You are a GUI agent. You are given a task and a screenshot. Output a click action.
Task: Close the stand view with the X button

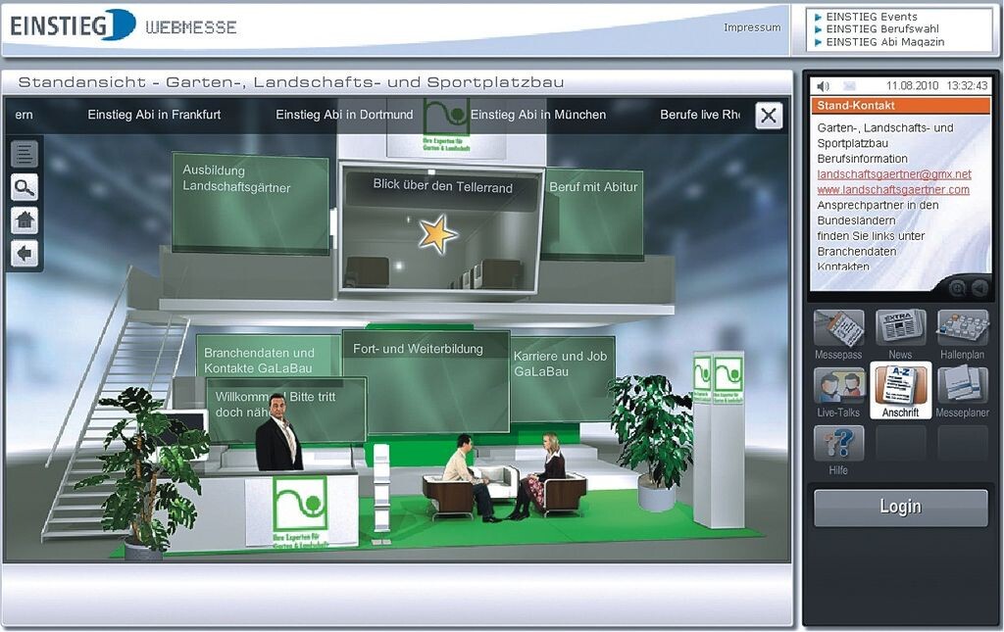pyautogui.click(x=769, y=116)
